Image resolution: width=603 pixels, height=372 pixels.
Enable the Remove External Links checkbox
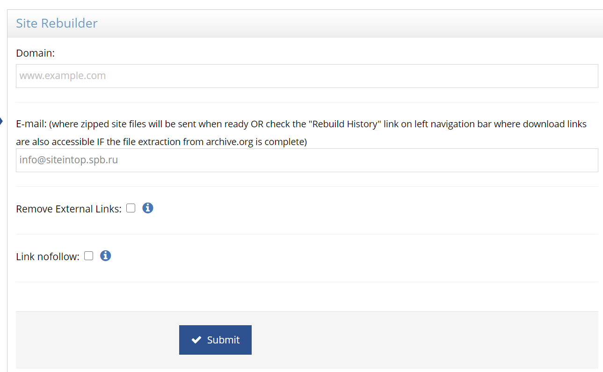[131, 208]
